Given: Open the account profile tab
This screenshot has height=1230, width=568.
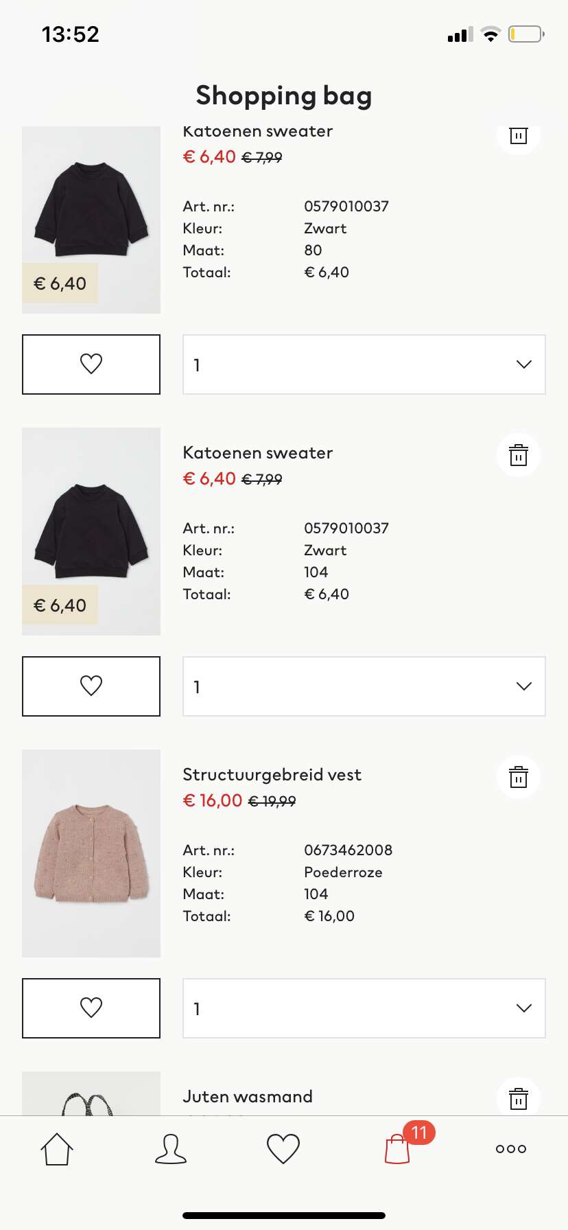Looking at the screenshot, I should (171, 1149).
